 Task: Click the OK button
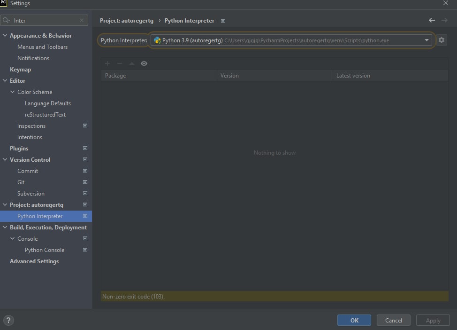pos(354,320)
